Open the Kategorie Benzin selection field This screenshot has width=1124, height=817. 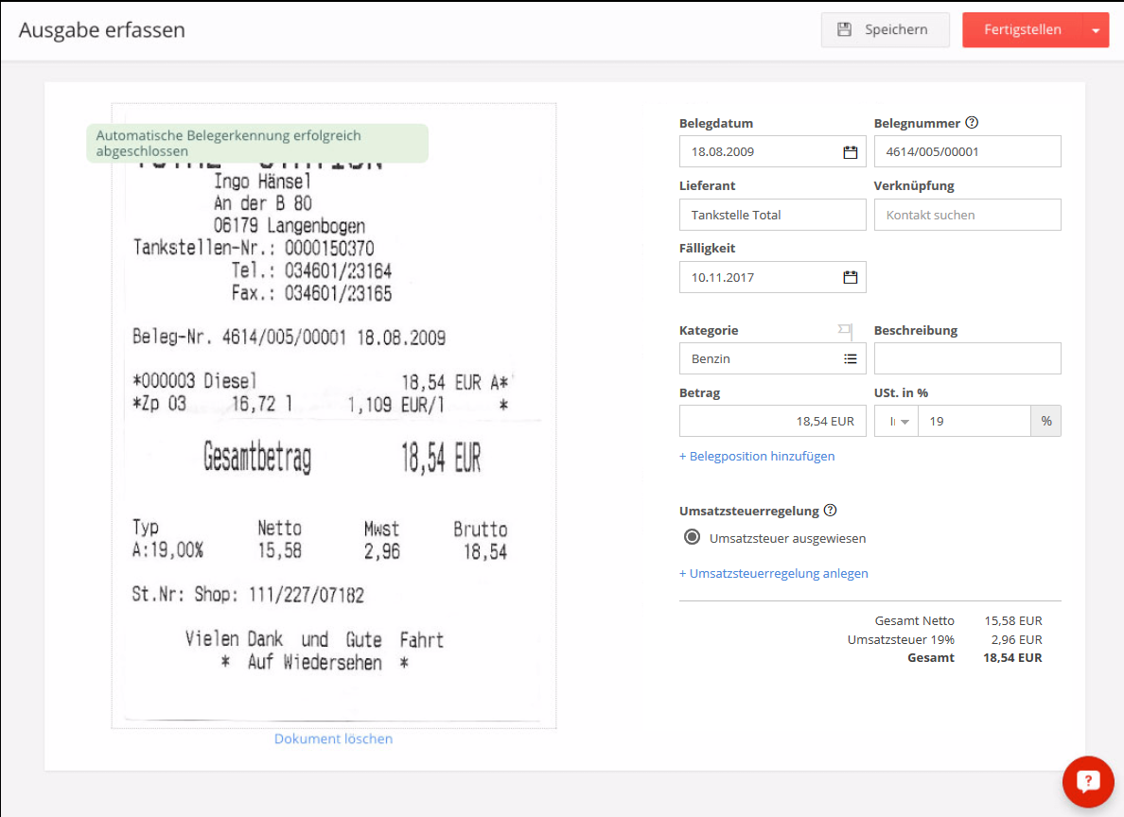click(x=757, y=359)
